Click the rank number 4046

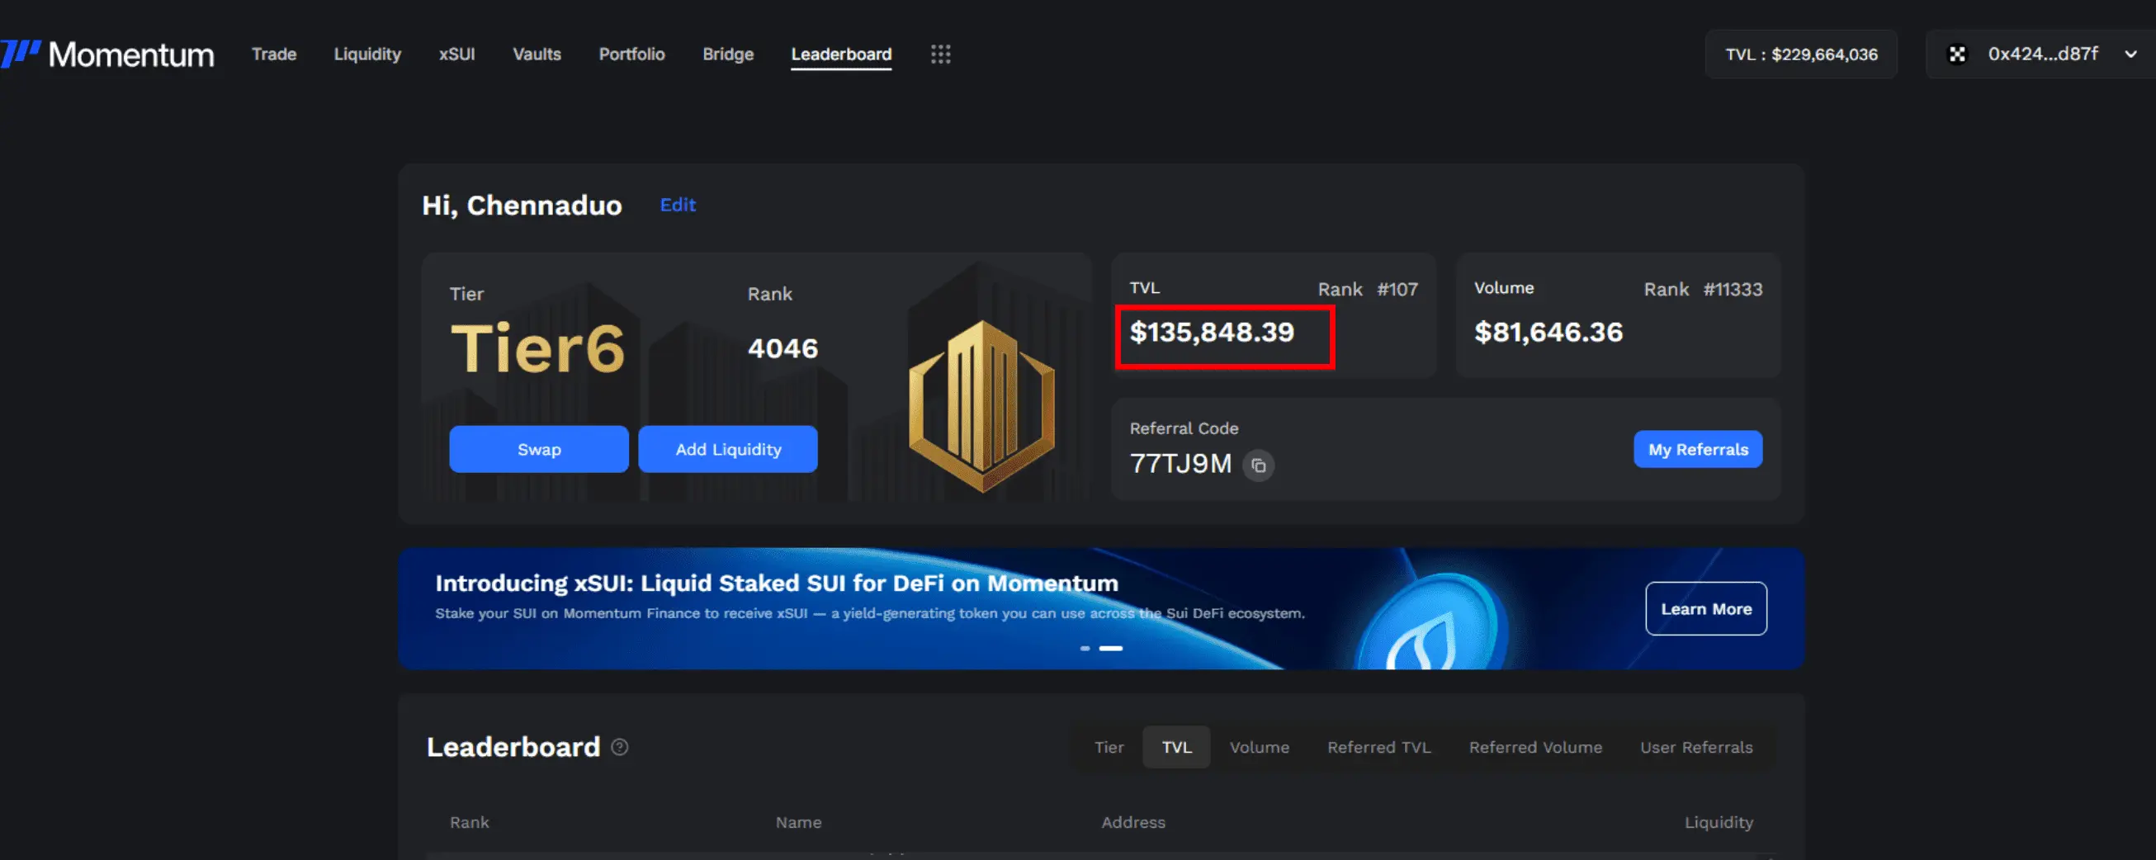coord(782,349)
